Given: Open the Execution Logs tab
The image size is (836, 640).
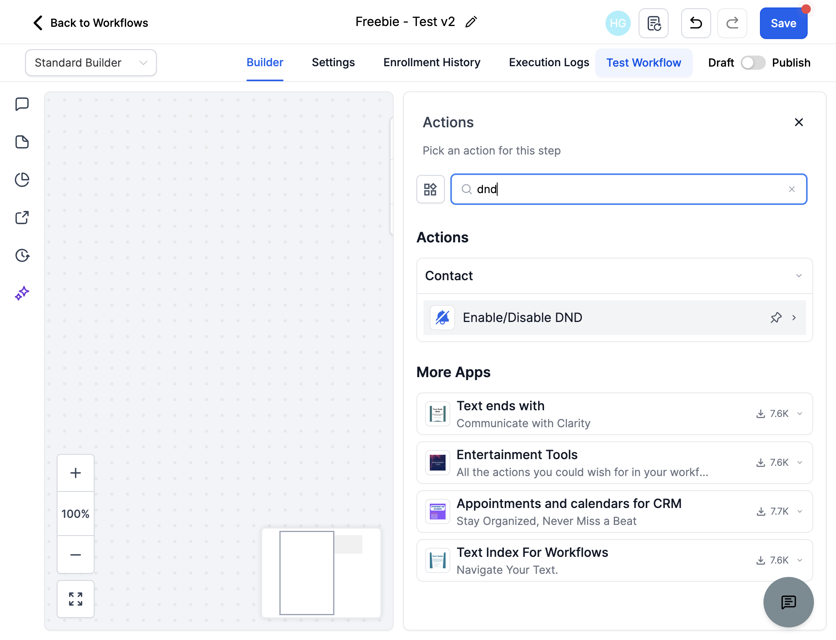Looking at the screenshot, I should tap(549, 63).
